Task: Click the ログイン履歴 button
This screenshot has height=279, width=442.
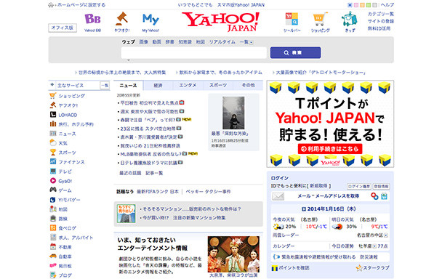Action: coord(359,186)
